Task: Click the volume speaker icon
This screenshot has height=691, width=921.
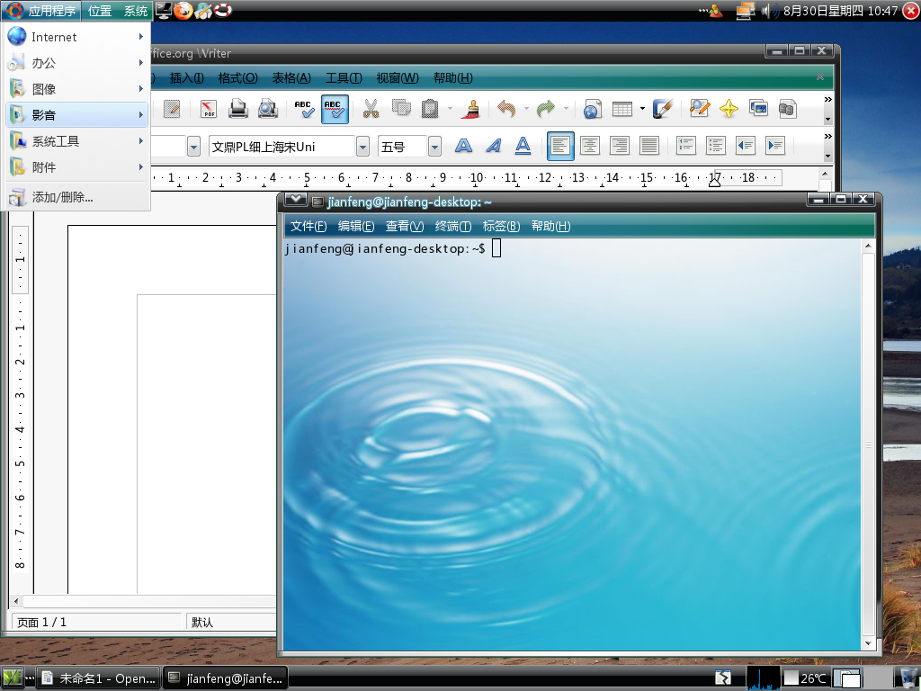Action: pyautogui.click(x=769, y=11)
